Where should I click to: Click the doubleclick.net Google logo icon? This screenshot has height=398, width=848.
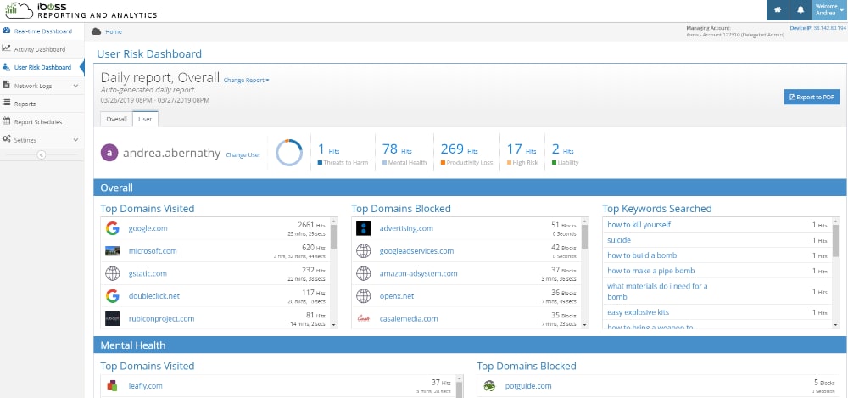(113, 296)
